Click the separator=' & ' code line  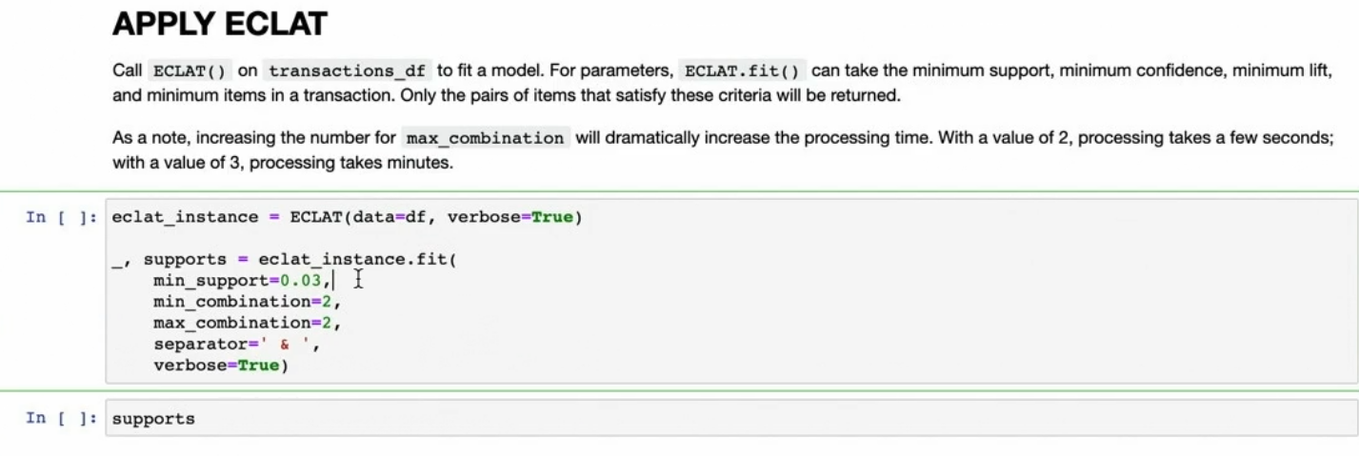point(235,344)
